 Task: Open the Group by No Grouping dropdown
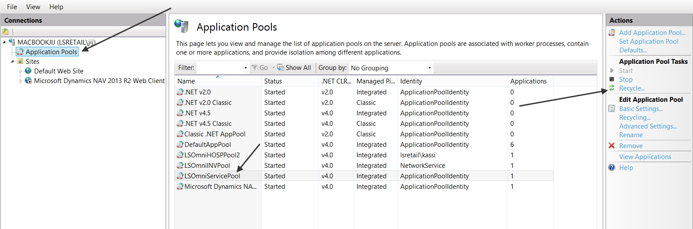[430, 68]
